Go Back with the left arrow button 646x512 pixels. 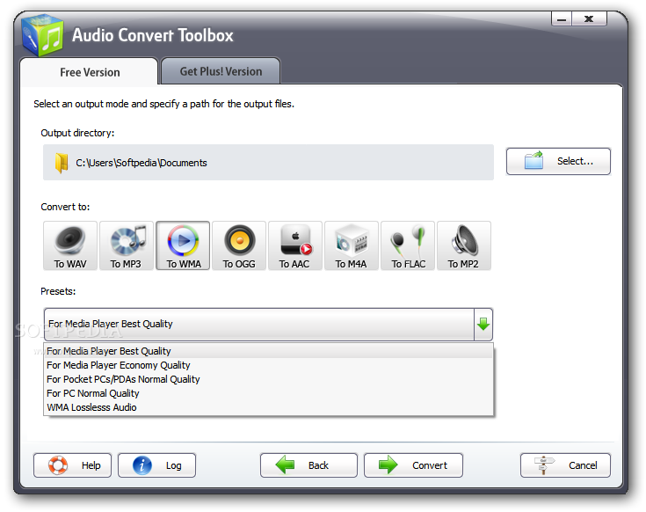308,465
